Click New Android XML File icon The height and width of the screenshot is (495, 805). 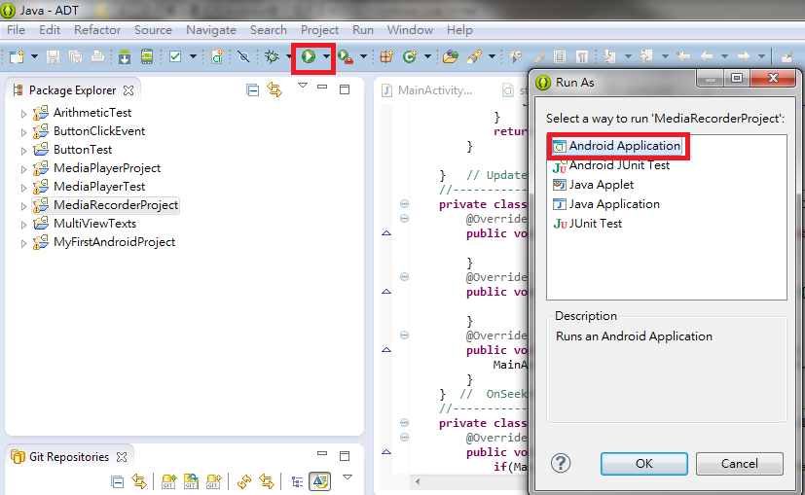217,56
